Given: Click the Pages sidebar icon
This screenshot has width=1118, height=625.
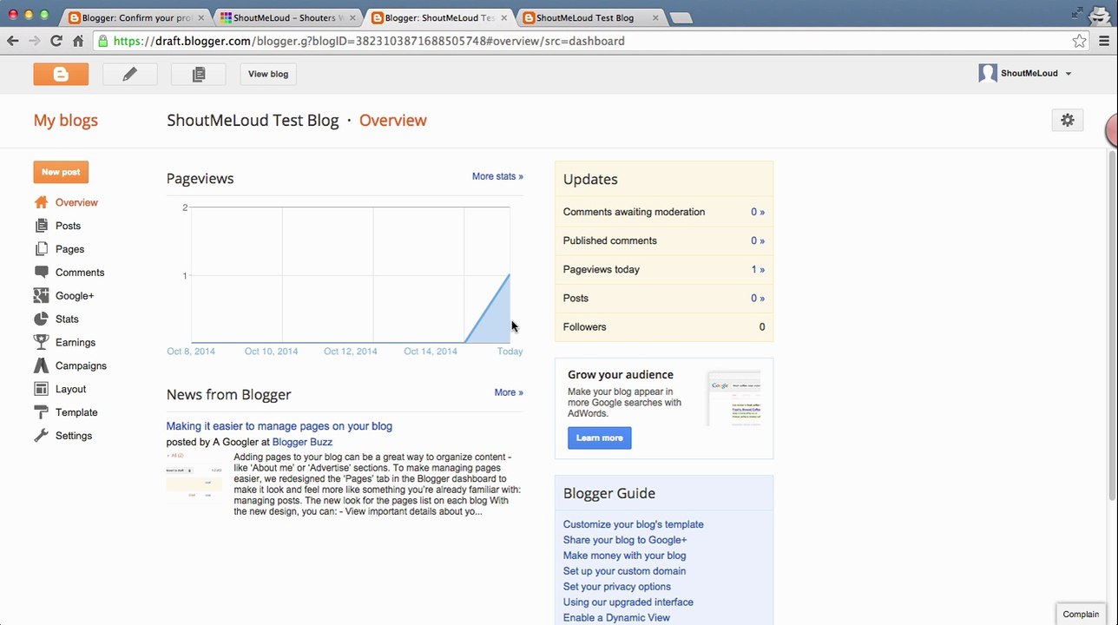Looking at the screenshot, I should point(41,249).
